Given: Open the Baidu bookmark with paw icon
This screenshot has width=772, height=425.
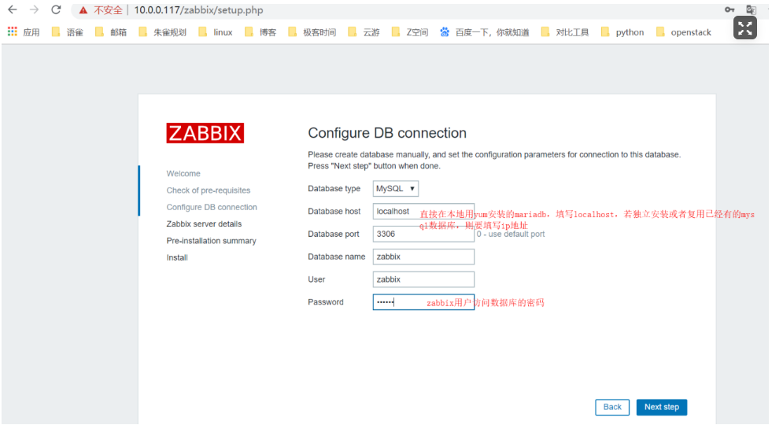Looking at the screenshot, I should pos(485,32).
